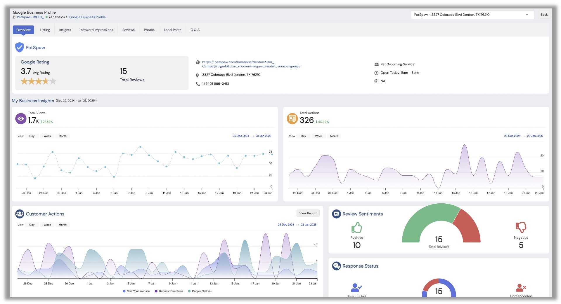Click the purple eye Total Views icon
Viewport: 561px width, 304px height.
[x=21, y=119]
